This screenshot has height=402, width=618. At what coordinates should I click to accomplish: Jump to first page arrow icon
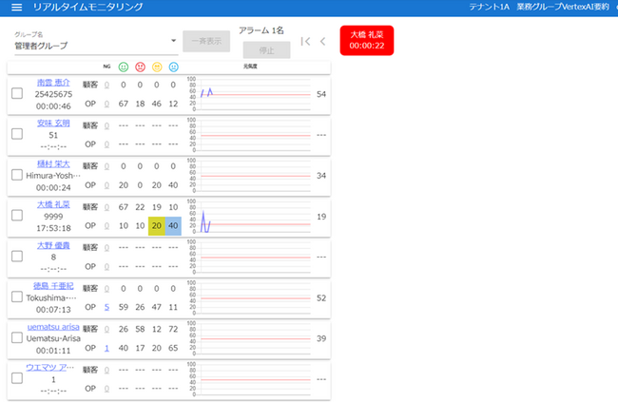305,41
